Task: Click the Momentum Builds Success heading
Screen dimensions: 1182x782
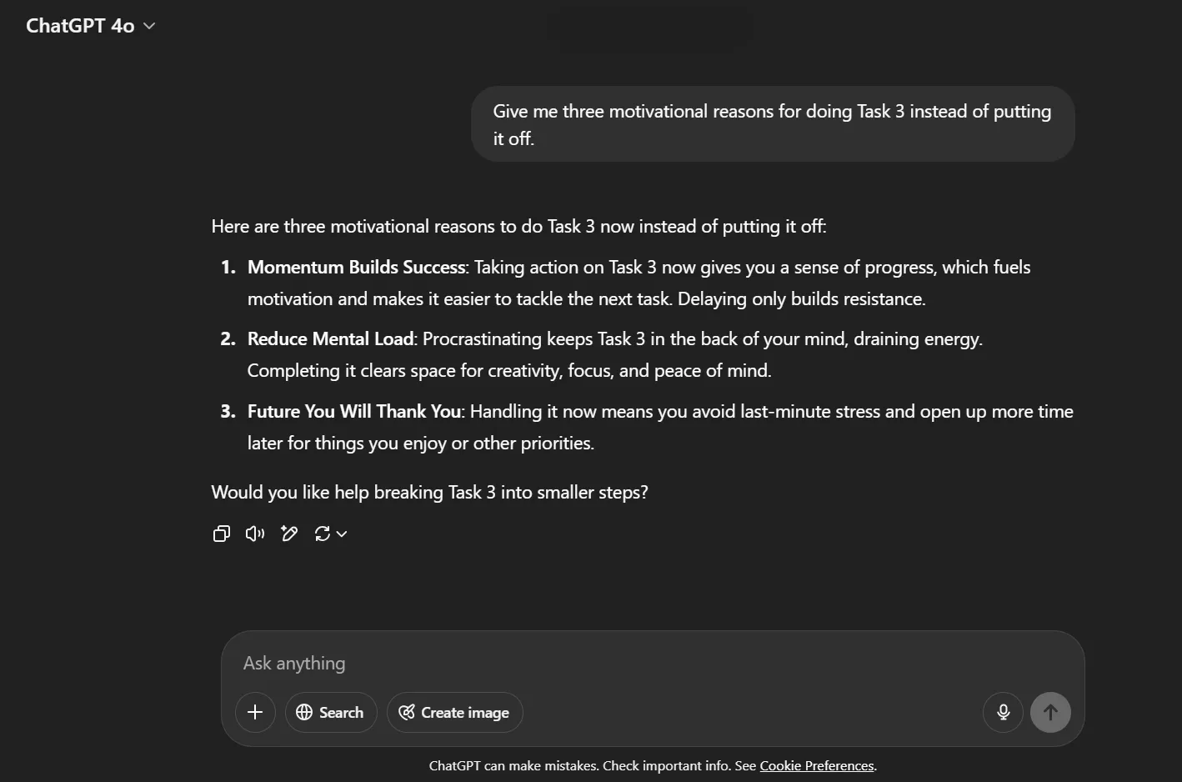Action: click(356, 268)
